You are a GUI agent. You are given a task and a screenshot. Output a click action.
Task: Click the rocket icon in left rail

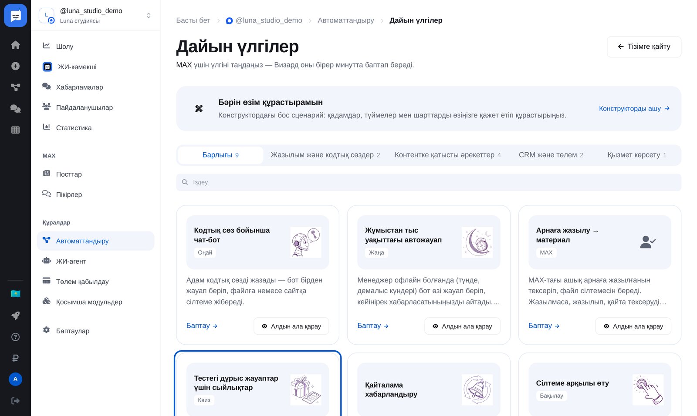15,315
